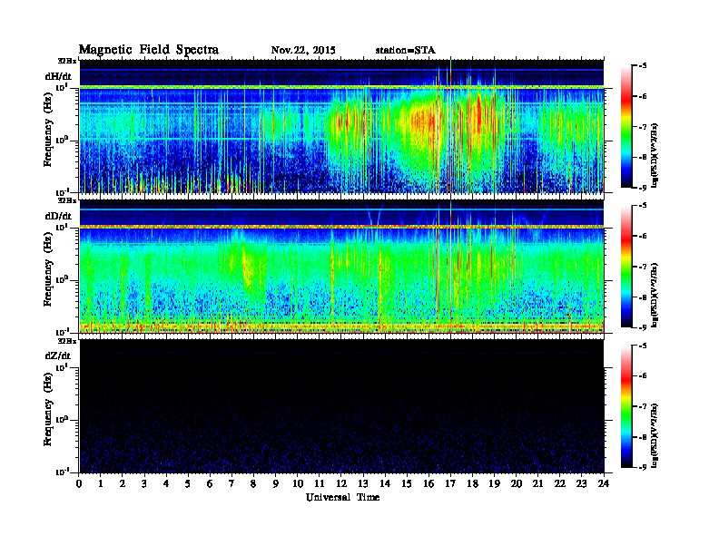The width and height of the screenshot is (719, 555).
Task: Click the hour 1 tick label on the time axis
Action: point(101,483)
